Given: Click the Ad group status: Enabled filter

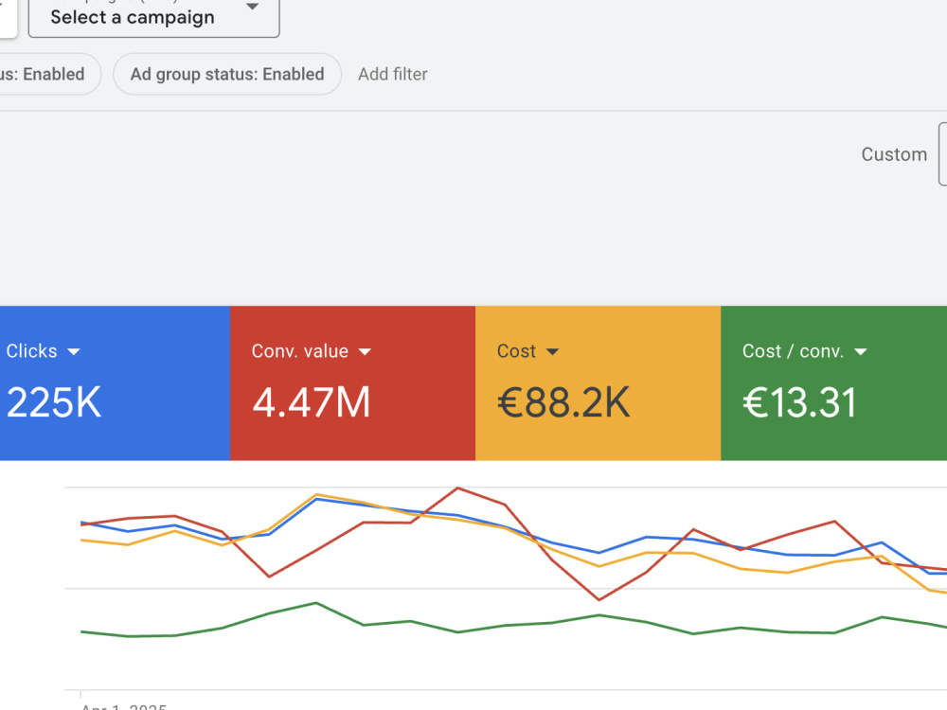Looking at the screenshot, I should [x=227, y=74].
